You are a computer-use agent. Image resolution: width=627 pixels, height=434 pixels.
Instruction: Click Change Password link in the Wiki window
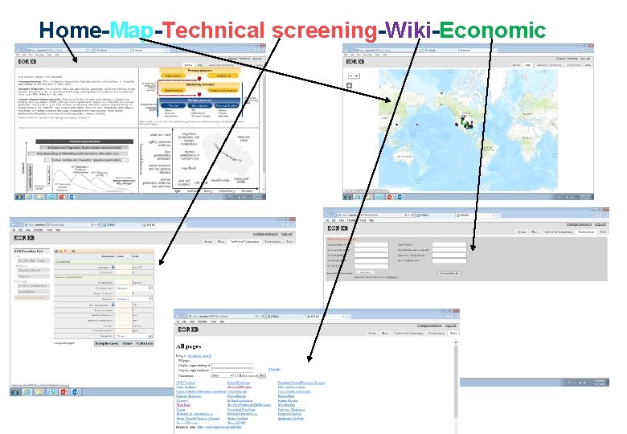428,325
